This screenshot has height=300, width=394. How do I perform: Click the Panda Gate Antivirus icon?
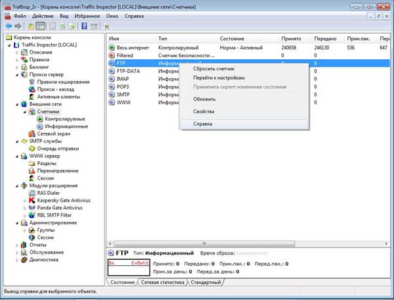[32, 208]
